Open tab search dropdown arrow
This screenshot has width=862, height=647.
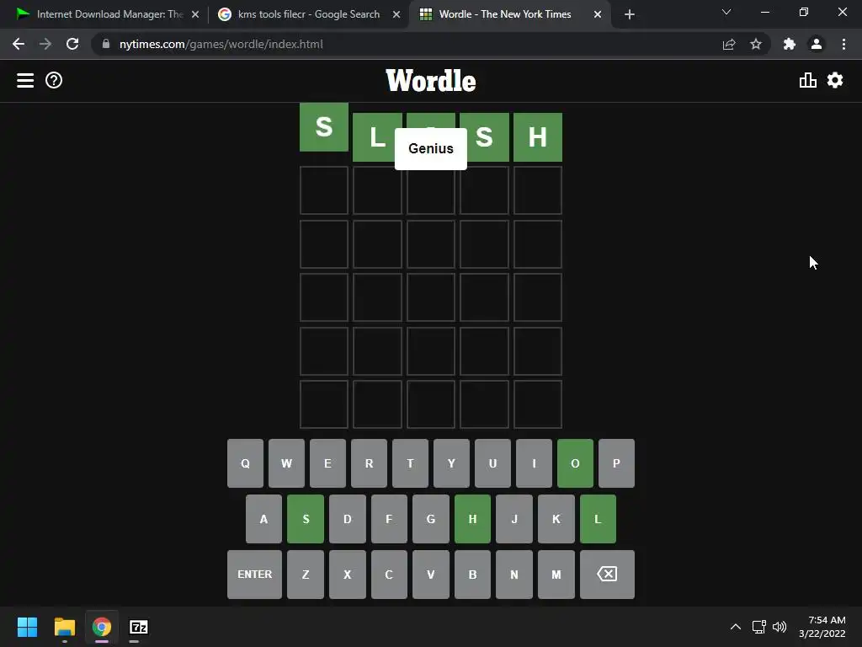pyautogui.click(x=726, y=12)
